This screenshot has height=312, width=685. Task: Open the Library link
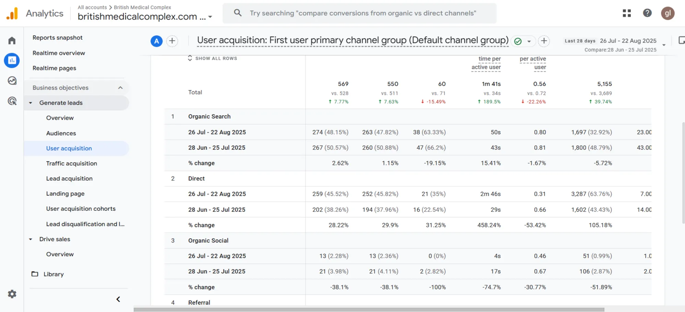click(53, 274)
